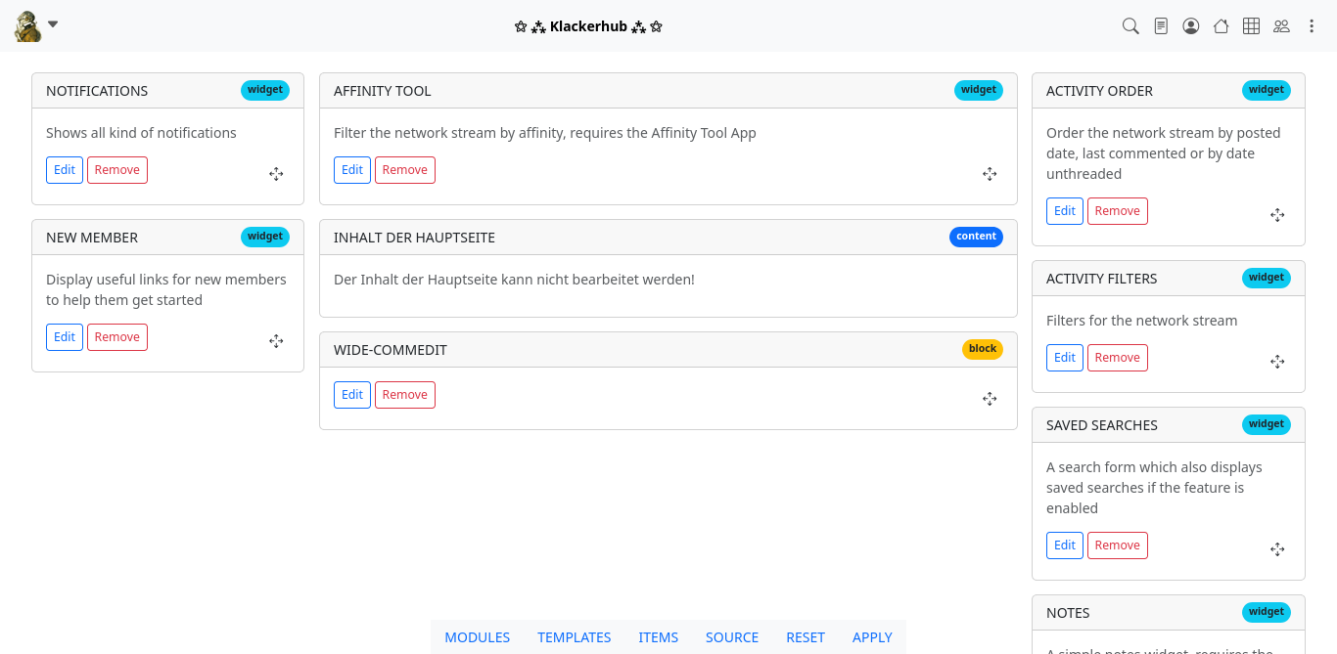
Task: Click the Saved Searches move handle
Action: pos(1277,549)
